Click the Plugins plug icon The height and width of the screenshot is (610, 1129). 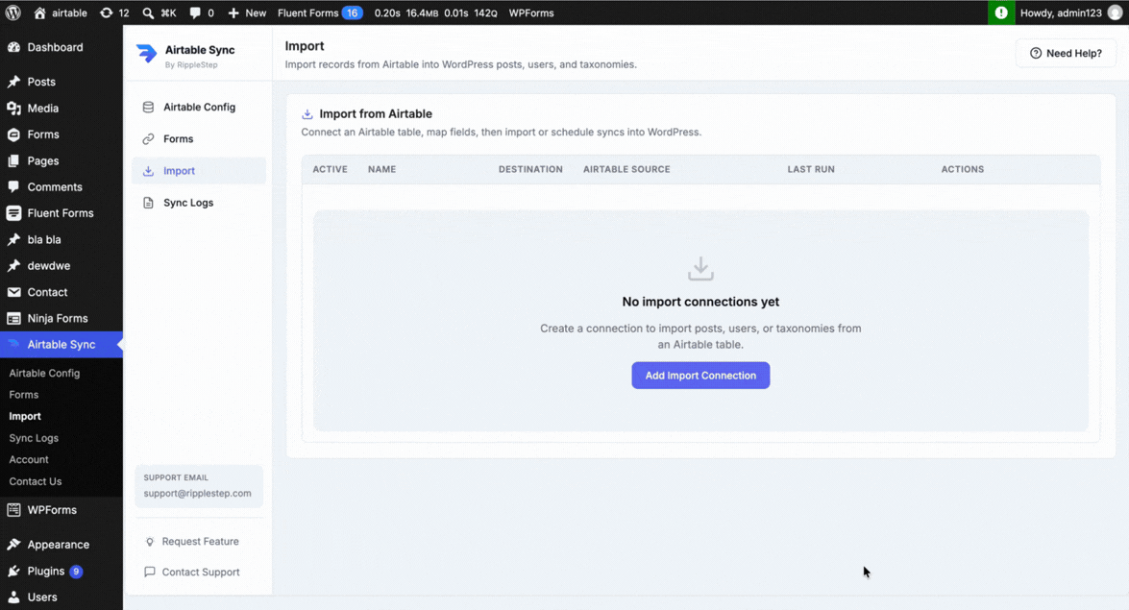[x=13, y=572]
